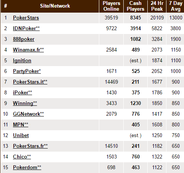Open the PokerStars site link

[26, 18]
